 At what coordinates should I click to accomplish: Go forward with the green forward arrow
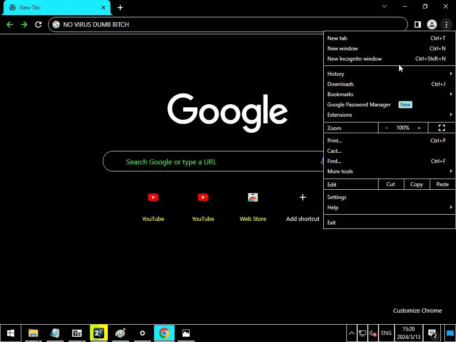24,24
